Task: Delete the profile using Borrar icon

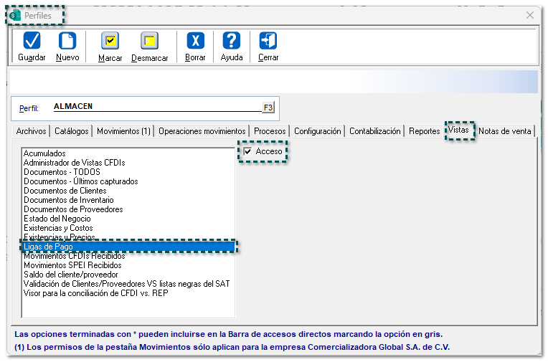Action: tap(195, 41)
